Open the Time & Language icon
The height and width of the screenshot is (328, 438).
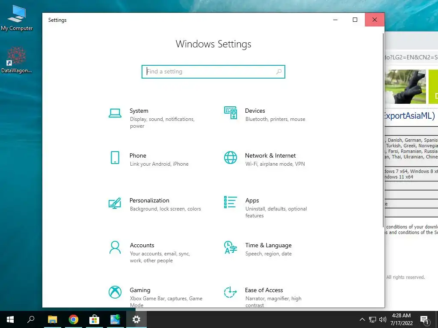pyautogui.click(x=231, y=247)
